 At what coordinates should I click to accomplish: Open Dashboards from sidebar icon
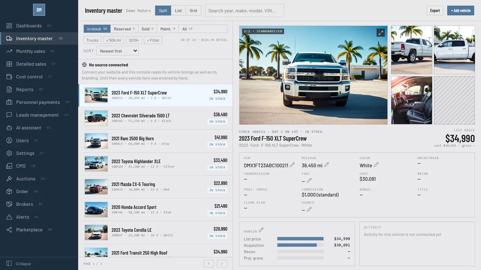point(9,26)
